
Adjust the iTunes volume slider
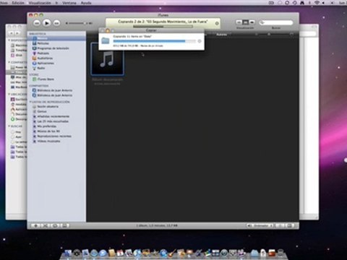[x=79, y=23]
